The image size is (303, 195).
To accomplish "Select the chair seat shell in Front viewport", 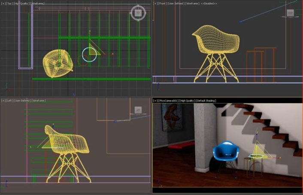I will [216, 39].
